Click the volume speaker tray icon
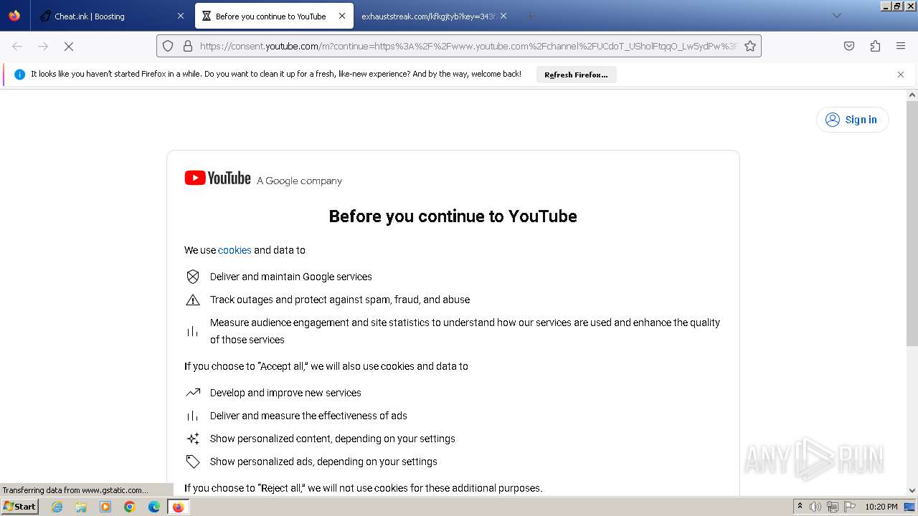The height and width of the screenshot is (516, 918). (x=815, y=507)
